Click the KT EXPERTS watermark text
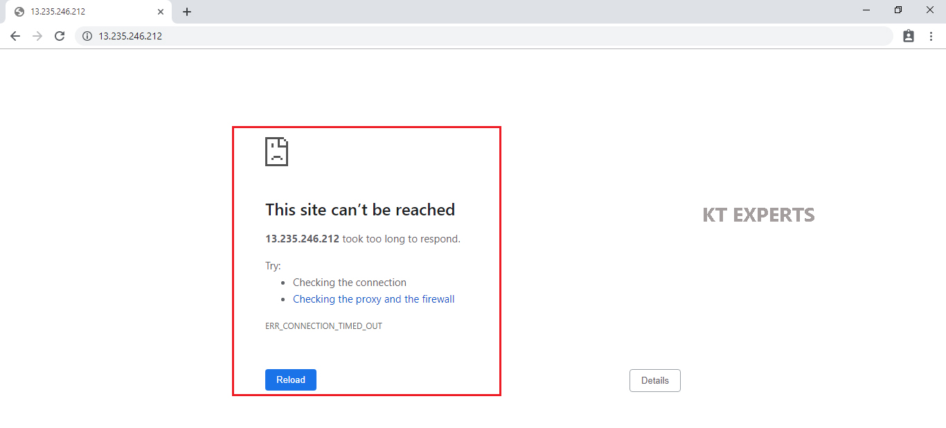 click(x=758, y=215)
